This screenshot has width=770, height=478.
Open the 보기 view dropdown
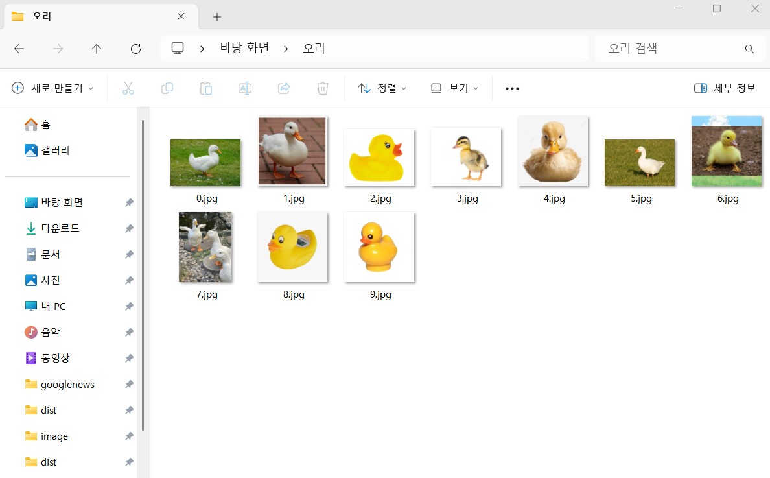click(455, 88)
